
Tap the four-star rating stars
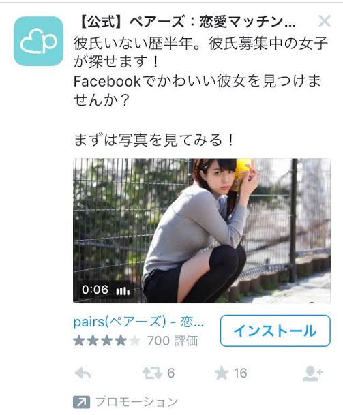(107, 341)
